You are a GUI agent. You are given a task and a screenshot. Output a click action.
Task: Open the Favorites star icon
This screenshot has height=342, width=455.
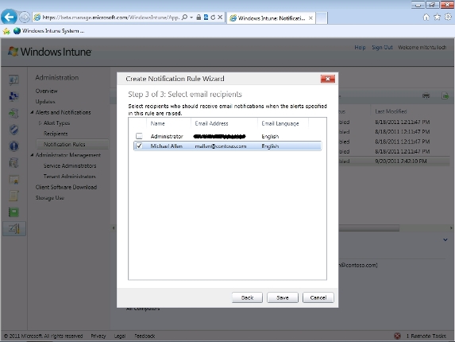coord(437,17)
